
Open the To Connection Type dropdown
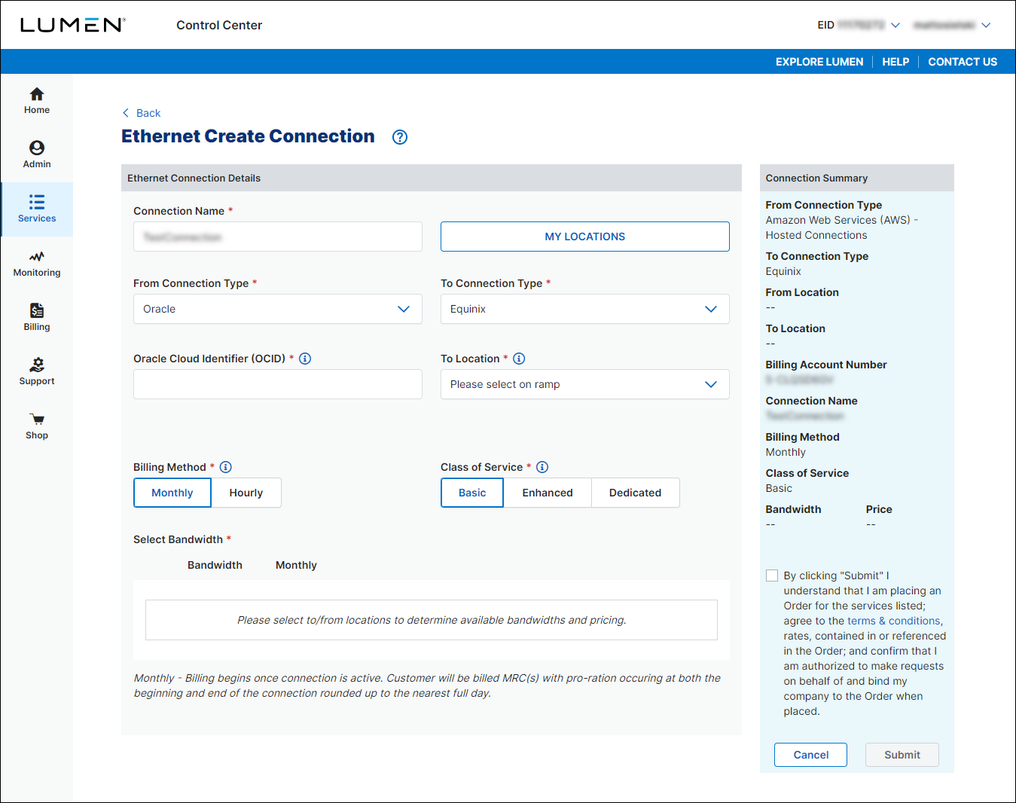pos(585,309)
